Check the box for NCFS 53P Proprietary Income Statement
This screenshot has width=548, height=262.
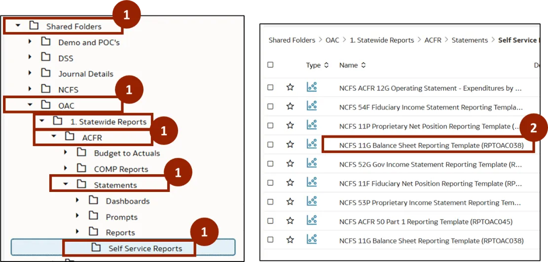point(270,202)
